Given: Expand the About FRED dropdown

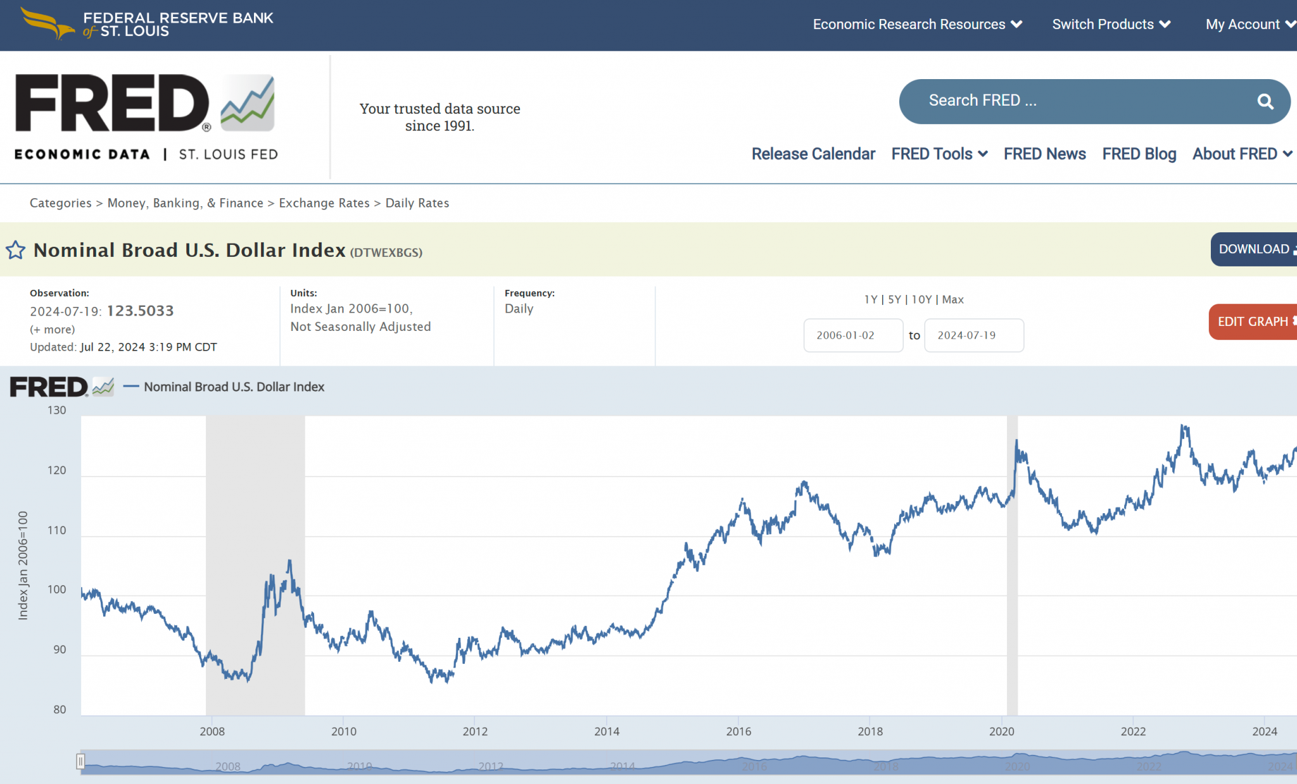Looking at the screenshot, I should click(x=1242, y=154).
